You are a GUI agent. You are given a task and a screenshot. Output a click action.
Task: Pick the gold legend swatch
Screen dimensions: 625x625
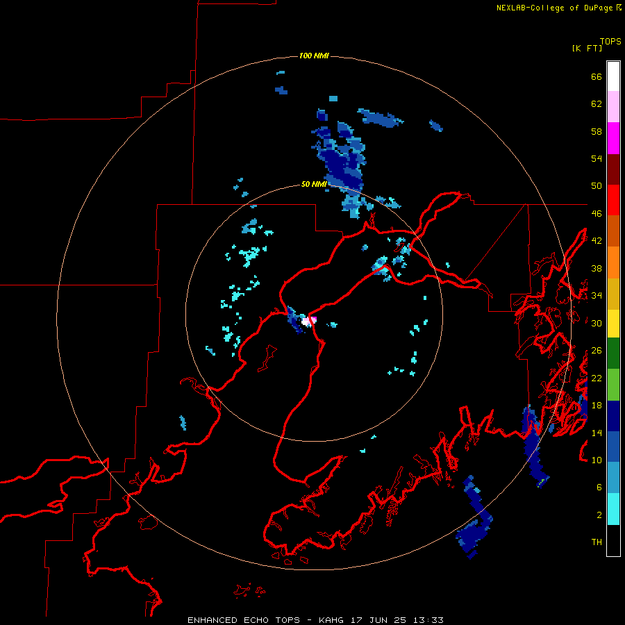coord(613,294)
